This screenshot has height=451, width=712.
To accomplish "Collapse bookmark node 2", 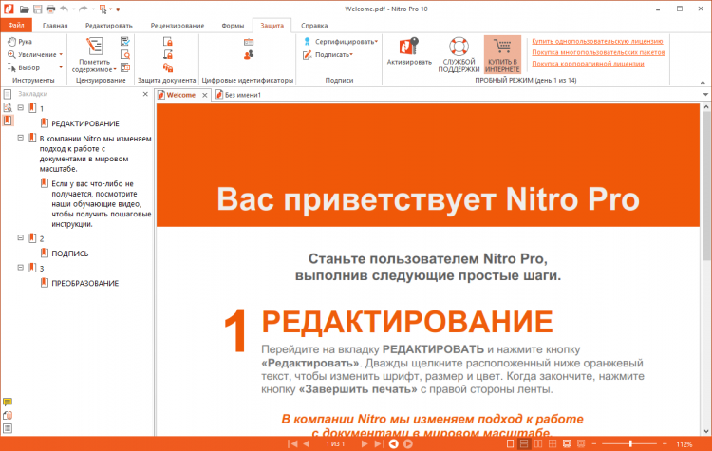I will coord(21,237).
